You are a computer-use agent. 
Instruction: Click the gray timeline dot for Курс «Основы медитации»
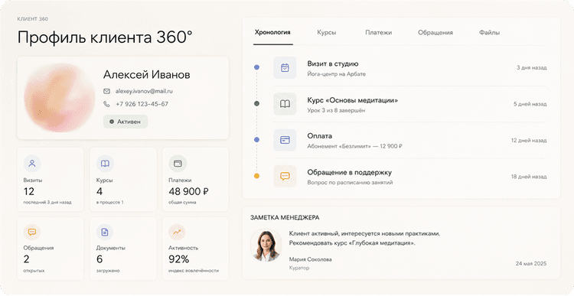256,103
